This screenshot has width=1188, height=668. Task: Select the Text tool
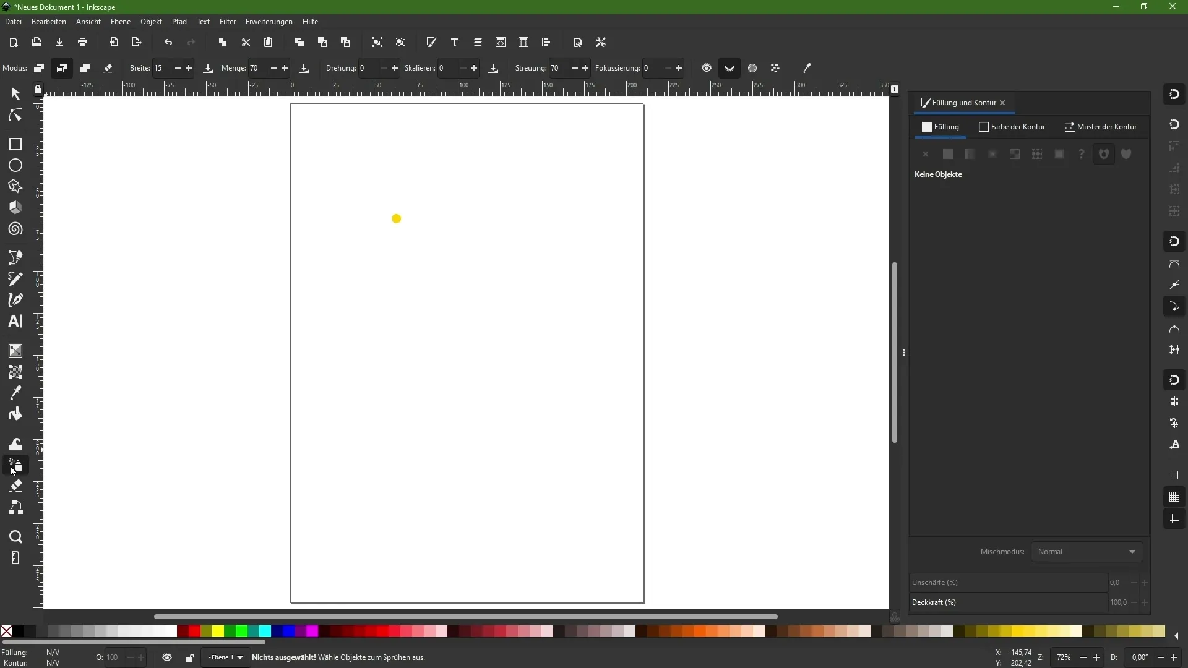[x=15, y=322]
